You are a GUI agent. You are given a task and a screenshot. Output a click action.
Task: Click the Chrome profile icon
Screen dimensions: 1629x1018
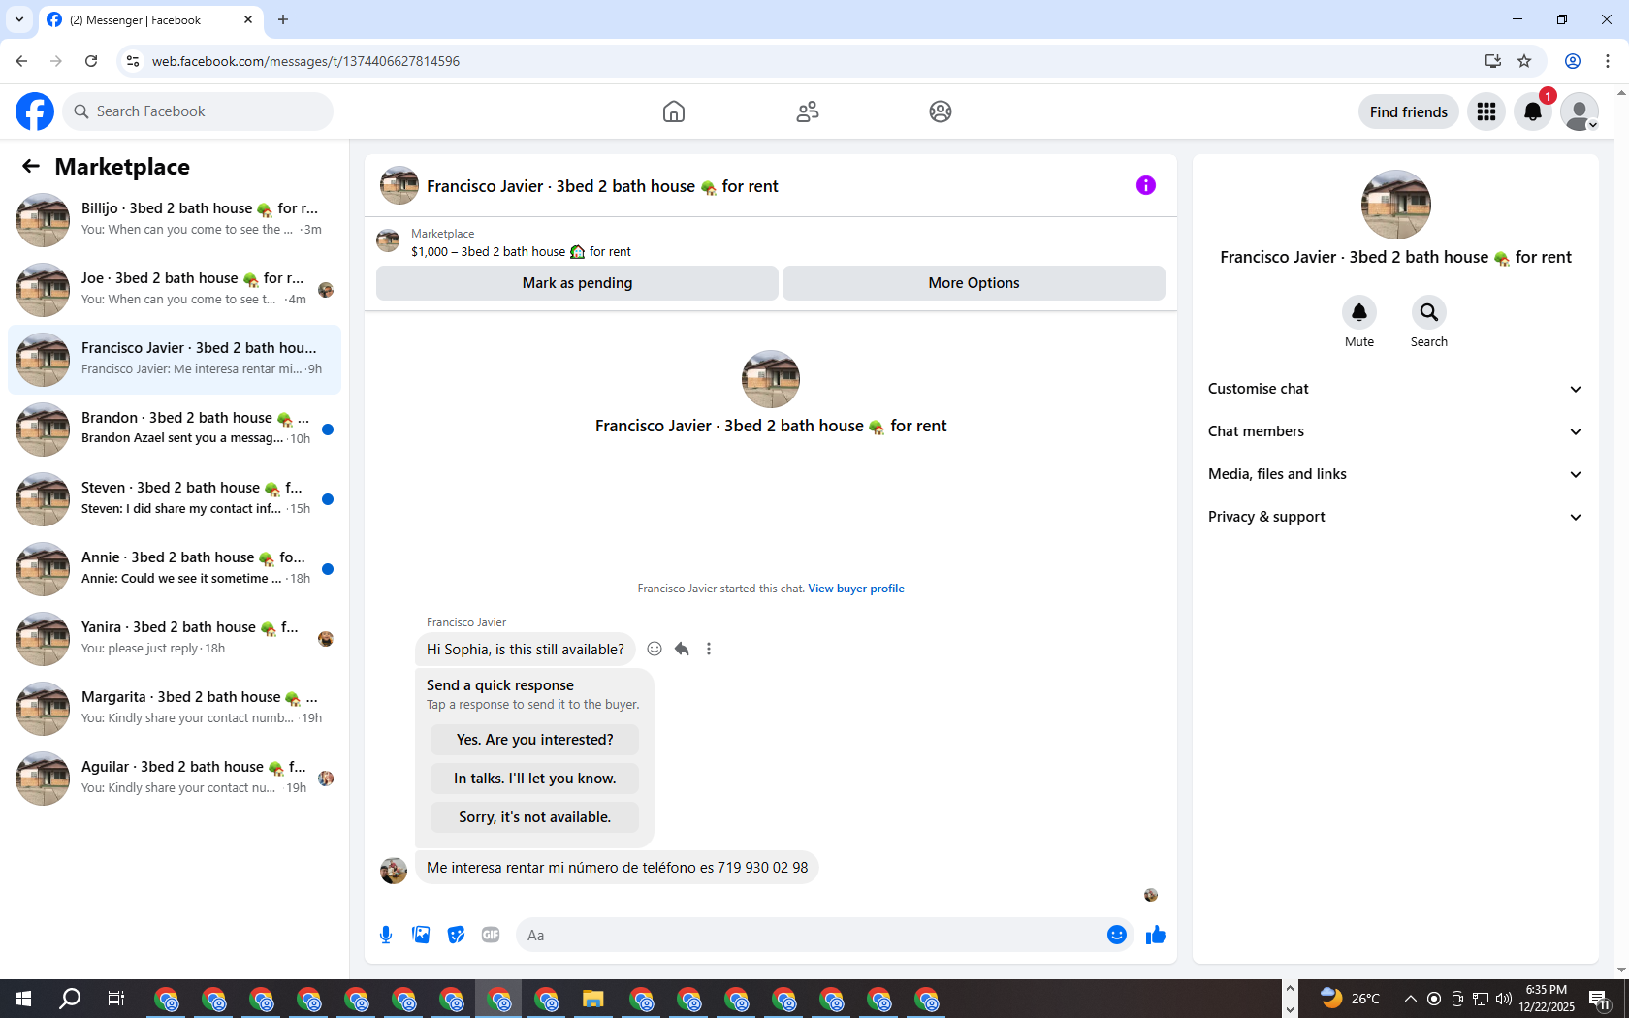pyautogui.click(x=1573, y=61)
